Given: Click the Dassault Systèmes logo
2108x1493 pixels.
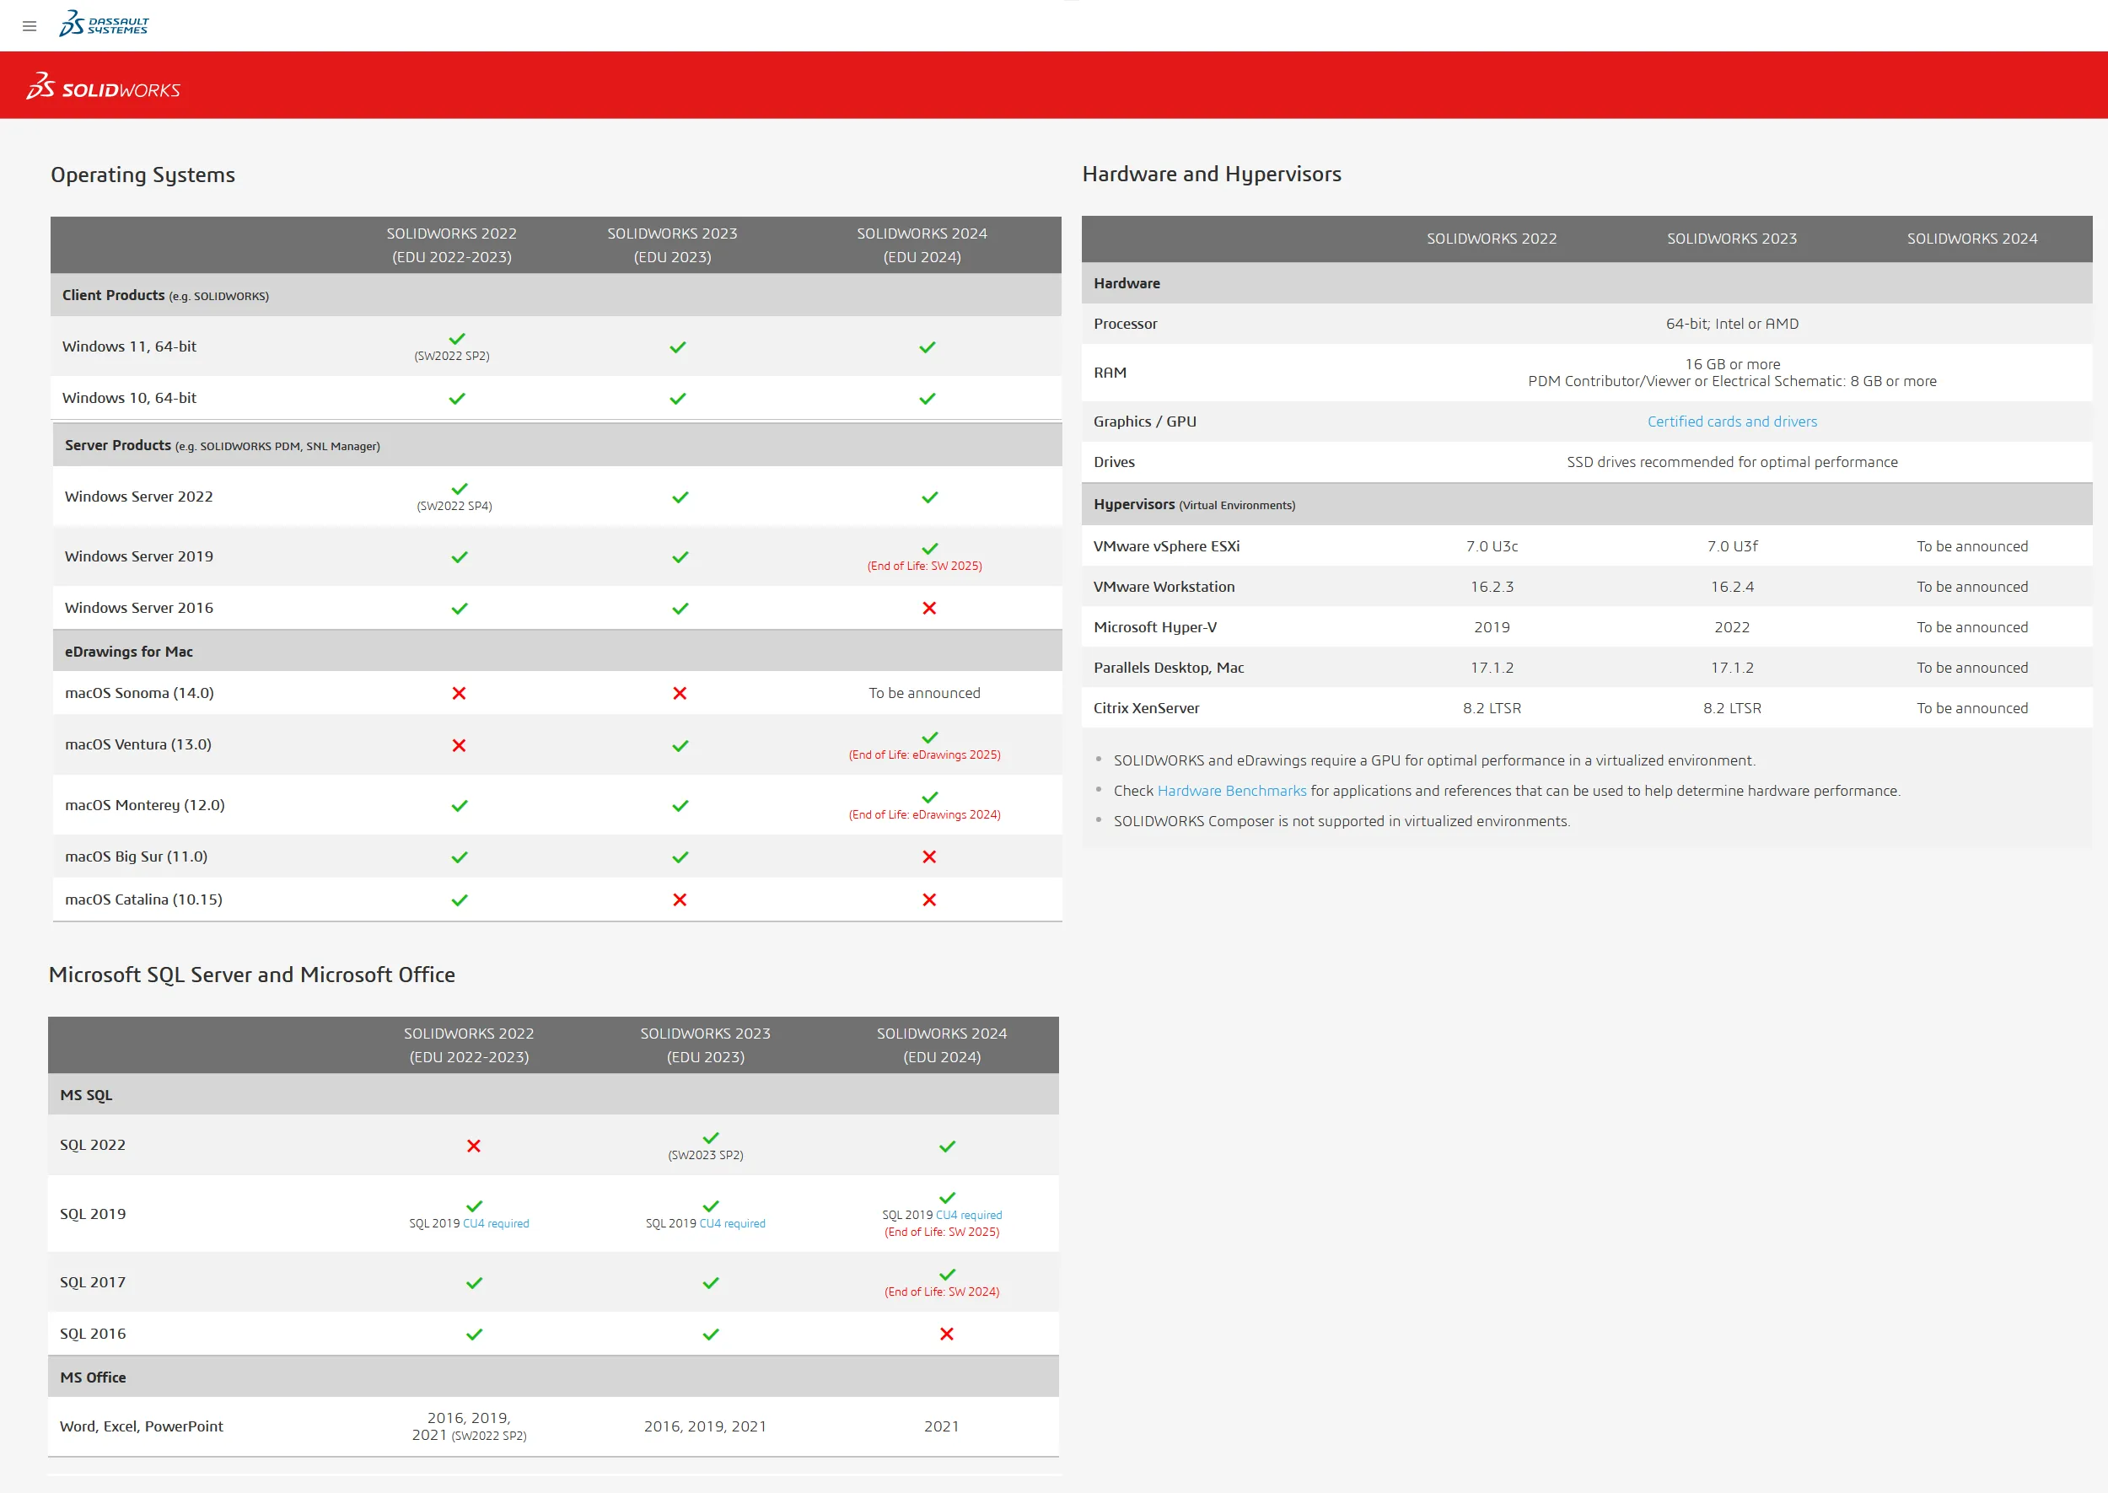Looking at the screenshot, I should [103, 24].
